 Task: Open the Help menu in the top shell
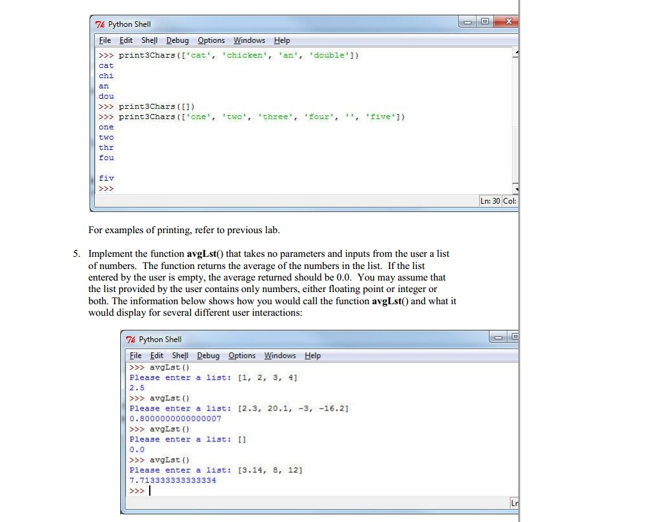[x=282, y=40]
